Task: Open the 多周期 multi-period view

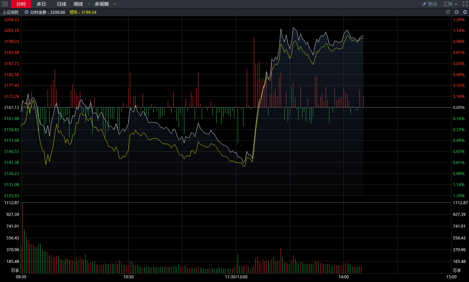Action: coord(101,4)
